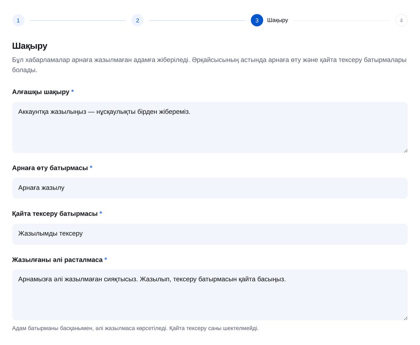Click the Шақыру step label
Viewport: 420px width, 345px height.
point(278,20)
